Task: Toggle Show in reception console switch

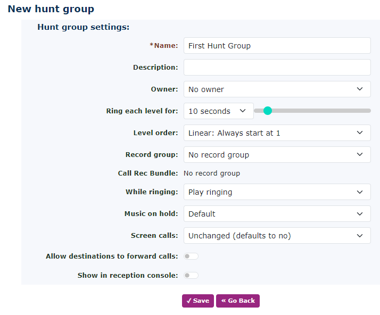Action: [191, 276]
